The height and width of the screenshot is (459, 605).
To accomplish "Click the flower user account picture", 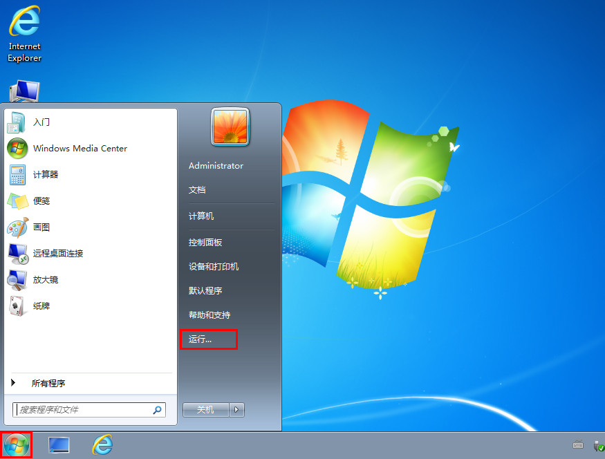I will (x=230, y=127).
